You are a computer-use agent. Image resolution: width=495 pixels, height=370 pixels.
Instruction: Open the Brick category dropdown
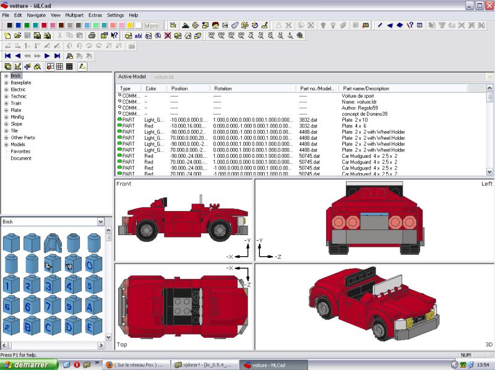(100, 222)
